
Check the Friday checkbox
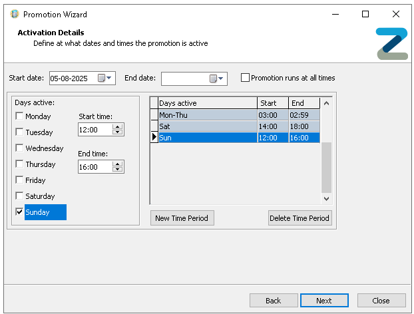[20, 180]
